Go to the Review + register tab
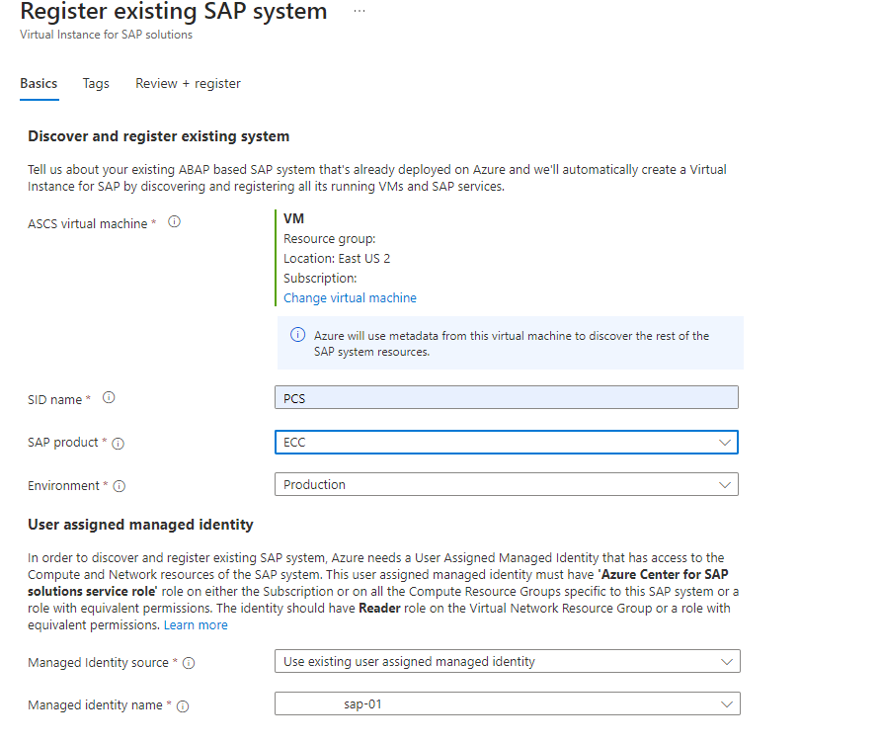This screenshot has width=880, height=743. point(188,84)
